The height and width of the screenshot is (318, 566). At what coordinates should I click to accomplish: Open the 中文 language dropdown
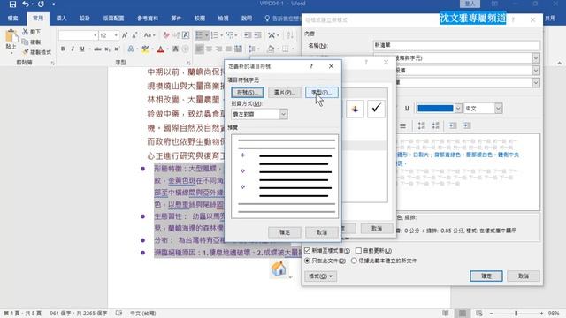coord(499,108)
